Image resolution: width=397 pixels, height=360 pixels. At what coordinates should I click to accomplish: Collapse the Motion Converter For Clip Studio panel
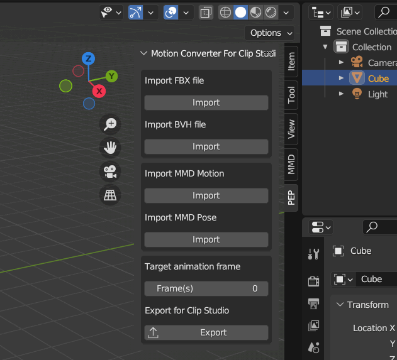click(144, 53)
